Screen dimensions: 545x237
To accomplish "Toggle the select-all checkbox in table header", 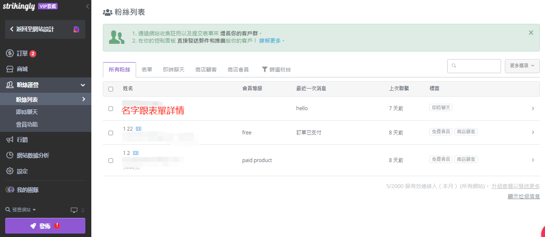I will (x=111, y=89).
